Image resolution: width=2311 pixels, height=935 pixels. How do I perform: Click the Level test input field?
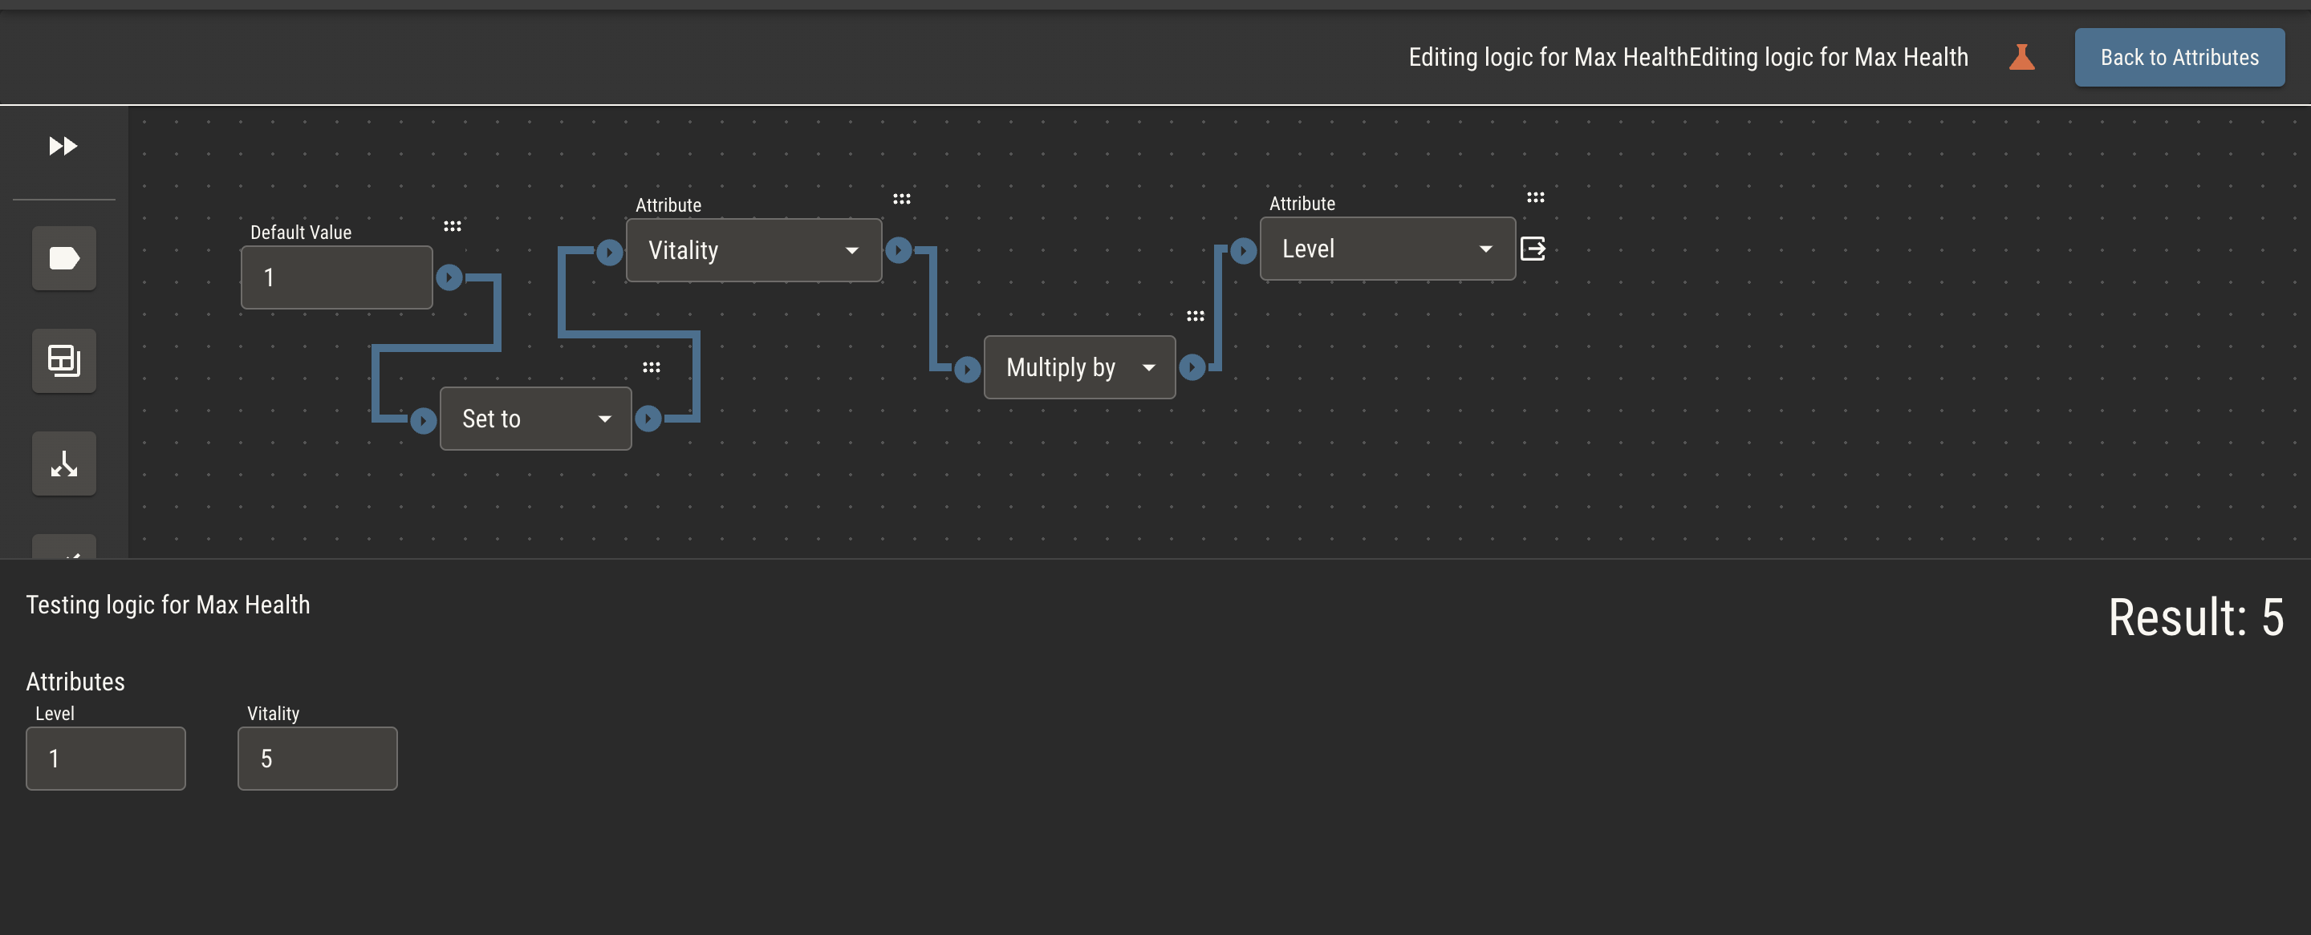(106, 758)
